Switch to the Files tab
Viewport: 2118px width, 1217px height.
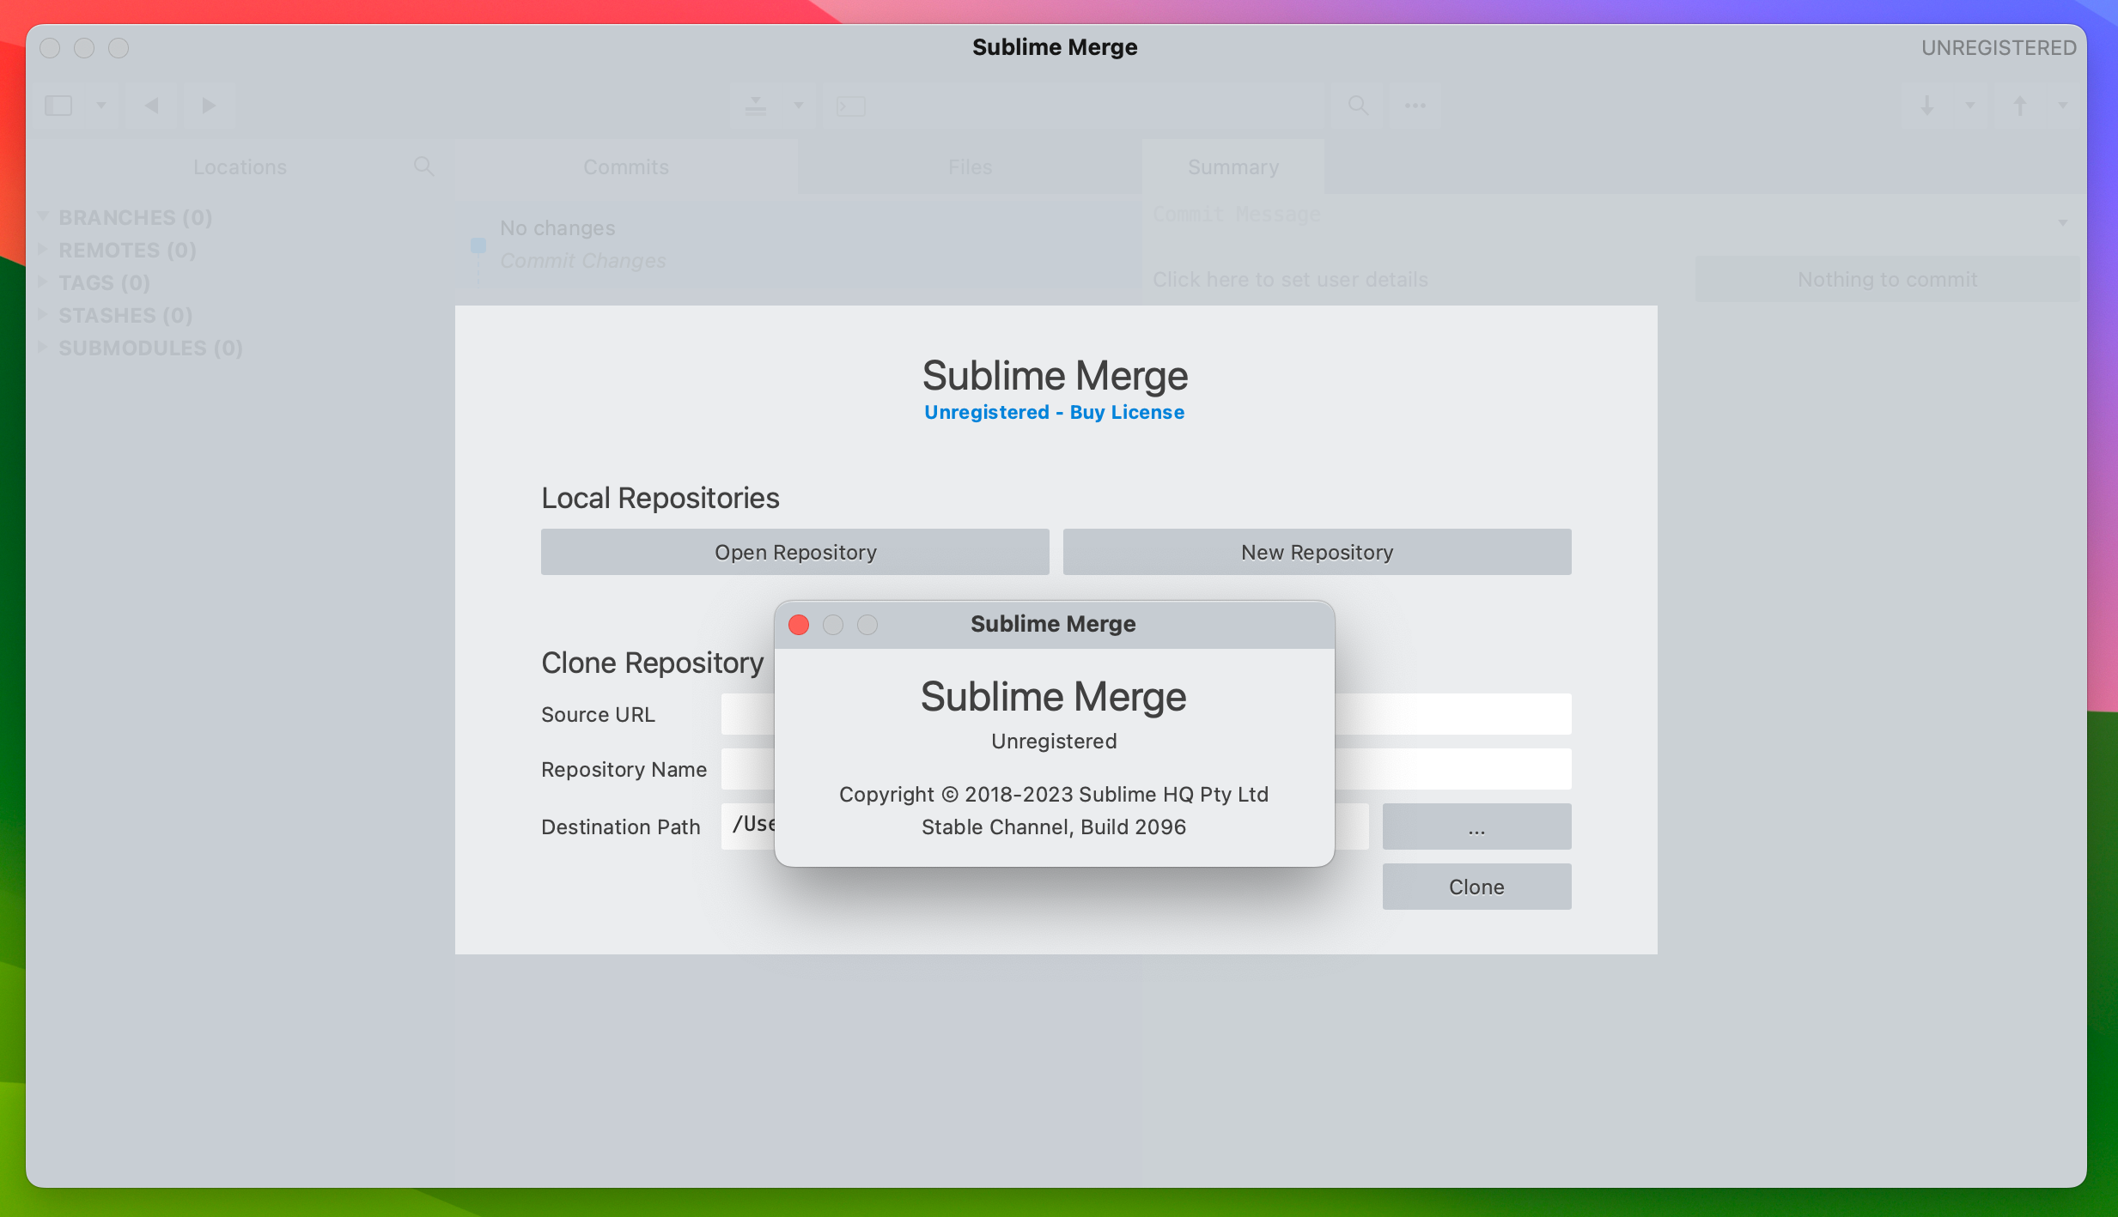click(x=969, y=166)
